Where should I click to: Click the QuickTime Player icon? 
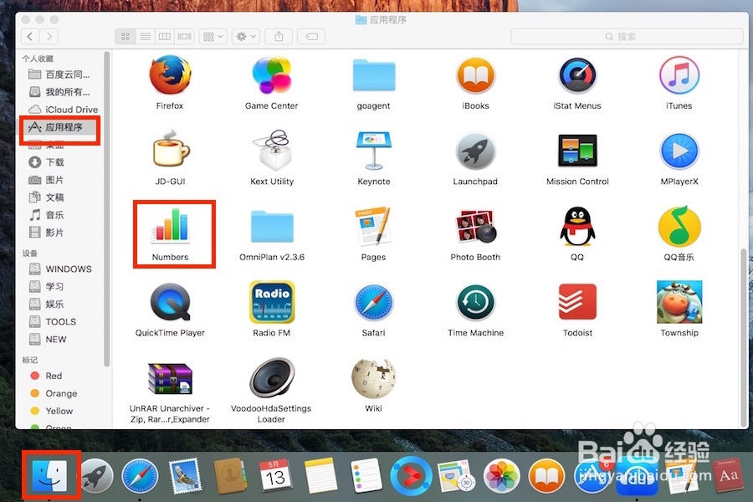[170, 302]
